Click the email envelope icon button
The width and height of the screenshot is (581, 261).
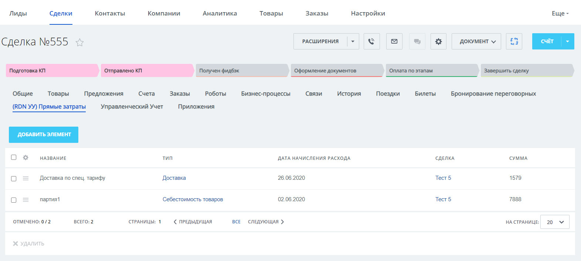click(x=394, y=41)
